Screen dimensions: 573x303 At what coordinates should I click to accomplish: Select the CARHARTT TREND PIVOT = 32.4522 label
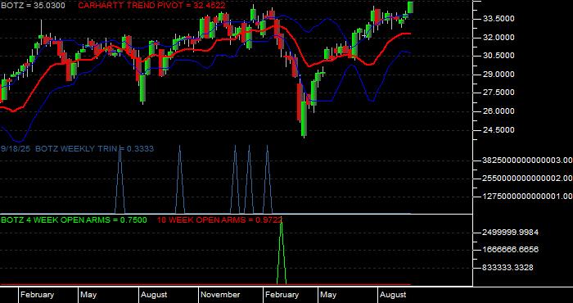pos(151,6)
